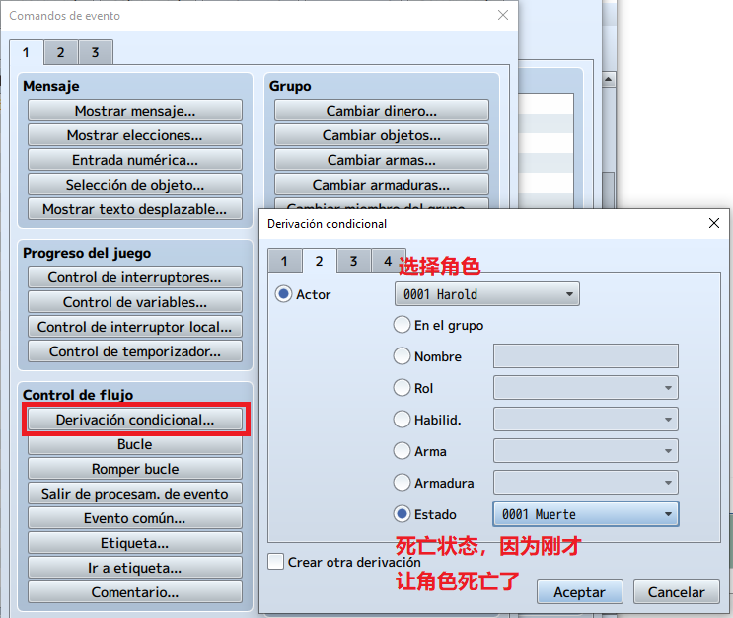Insert a Bucle command
The height and width of the screenshot is (618, 733).
click(x=134, y=444)
